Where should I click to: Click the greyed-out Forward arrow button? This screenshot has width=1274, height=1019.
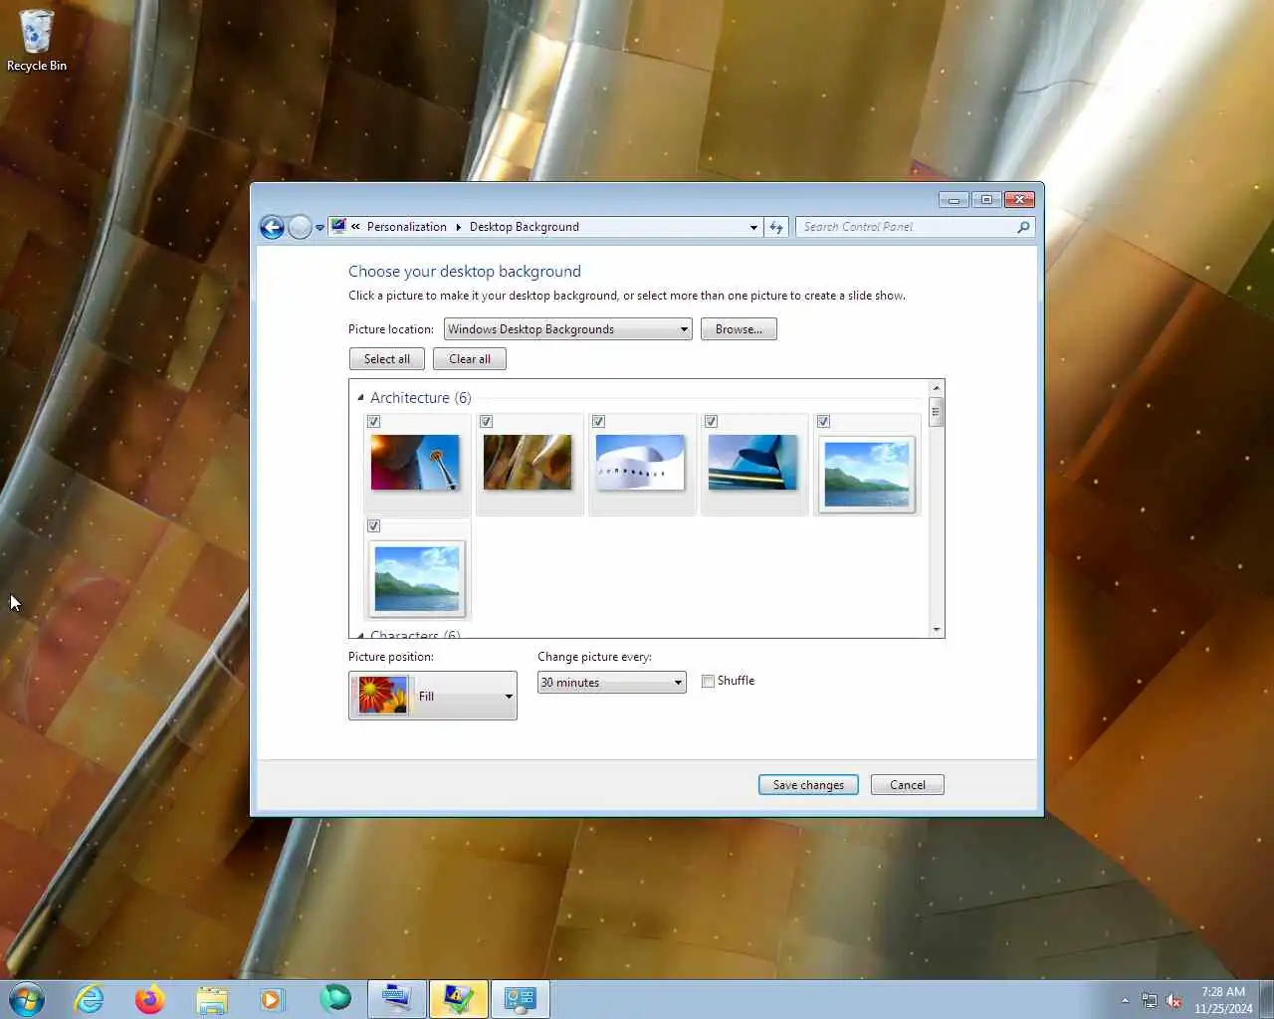point(300,228)
